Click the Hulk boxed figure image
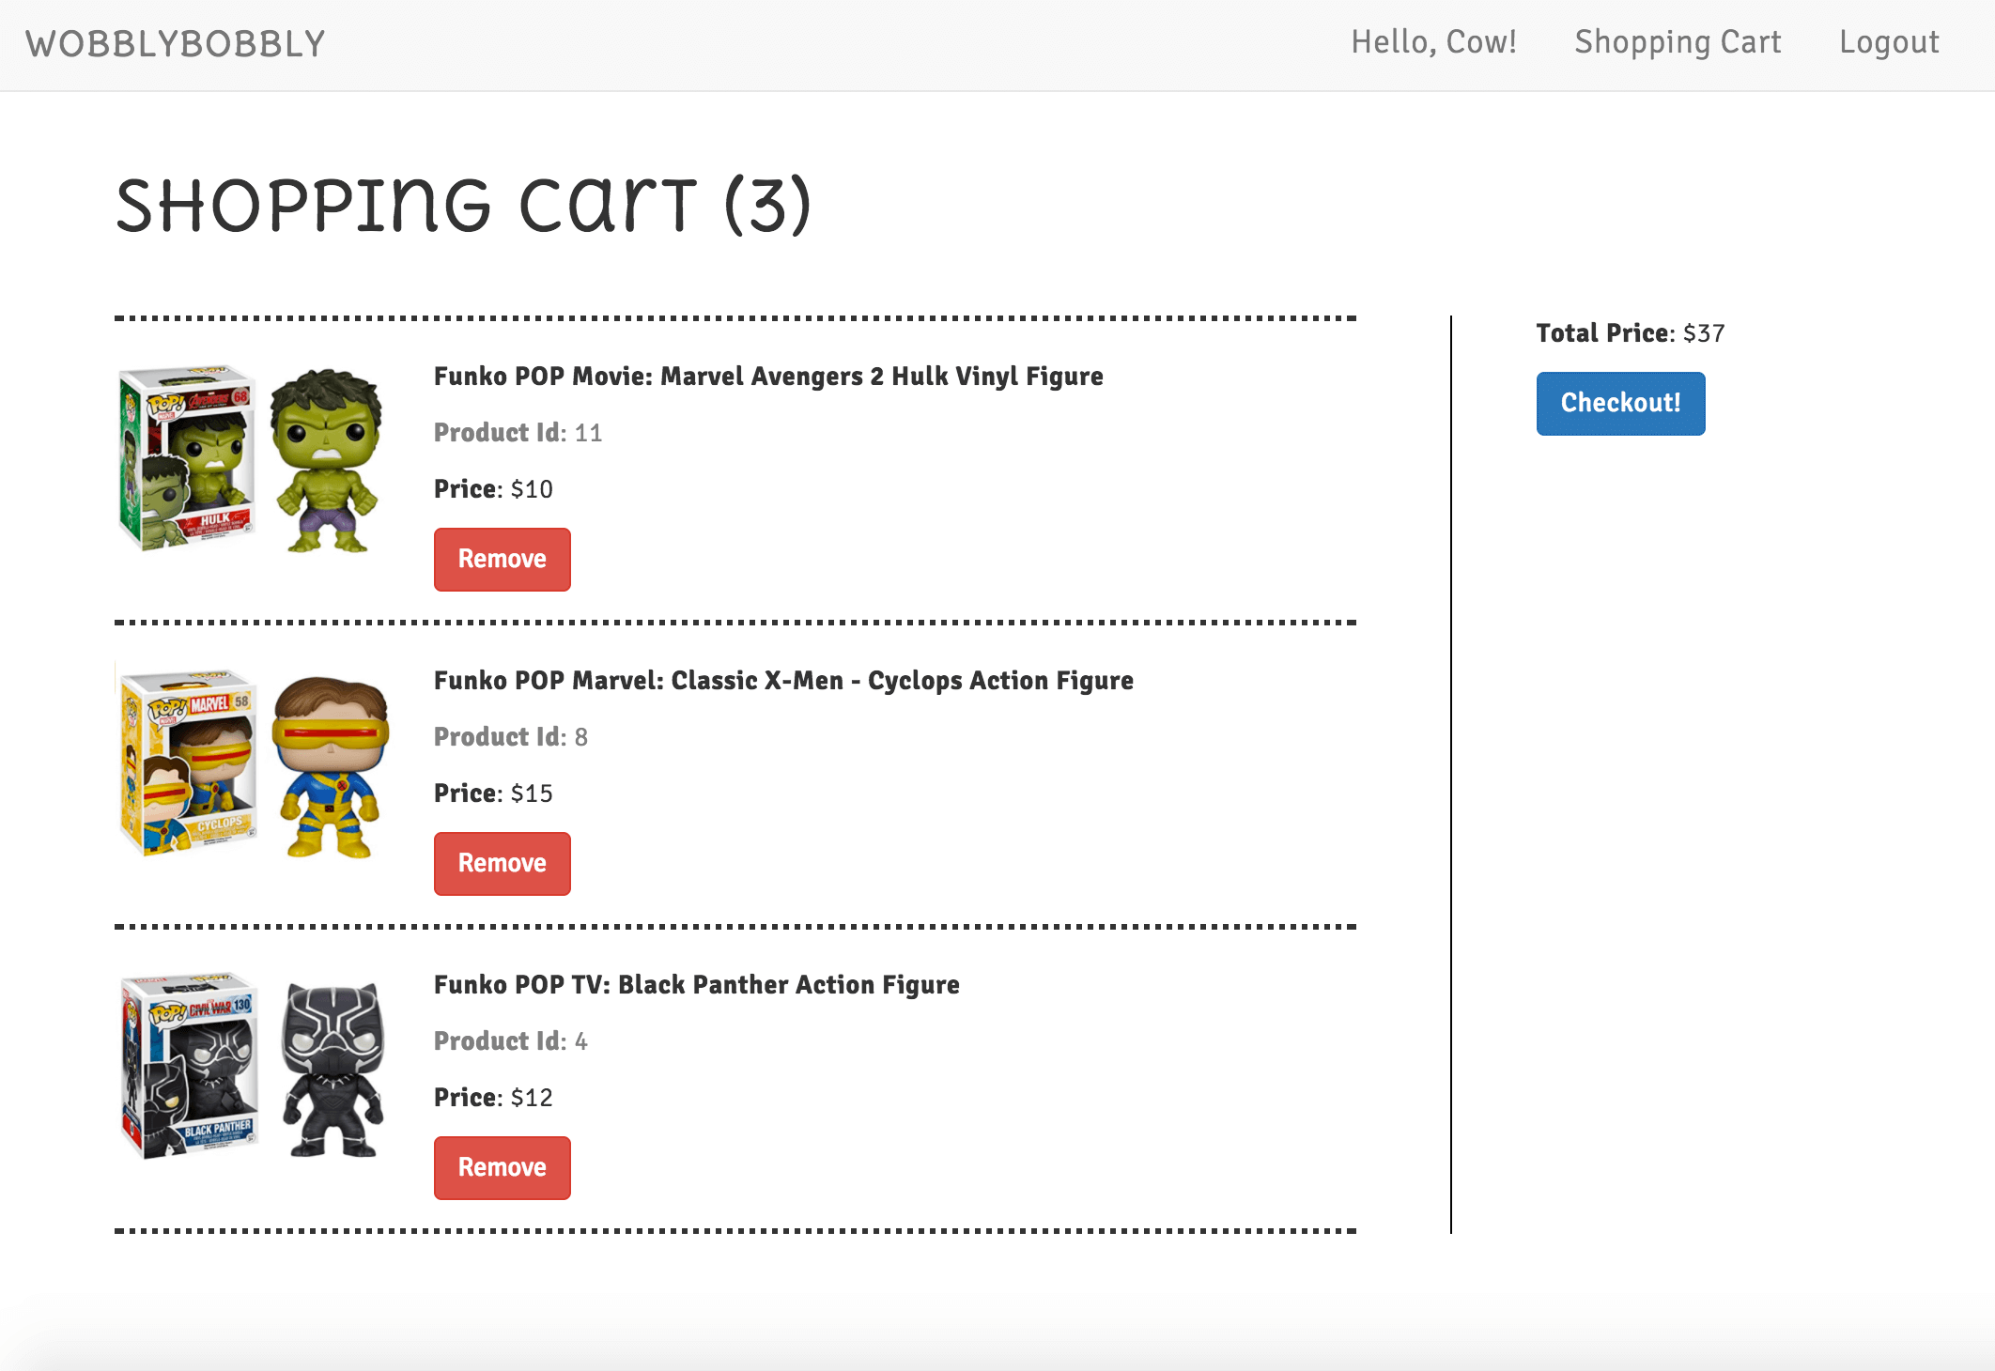The image size is (1995, 1371). [188, 458]
